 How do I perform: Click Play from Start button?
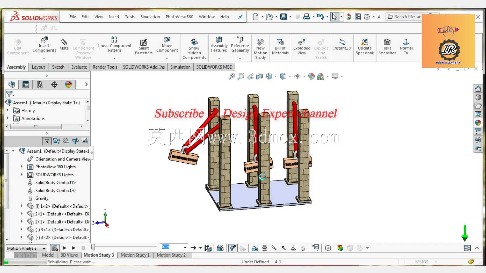point(64,248)
